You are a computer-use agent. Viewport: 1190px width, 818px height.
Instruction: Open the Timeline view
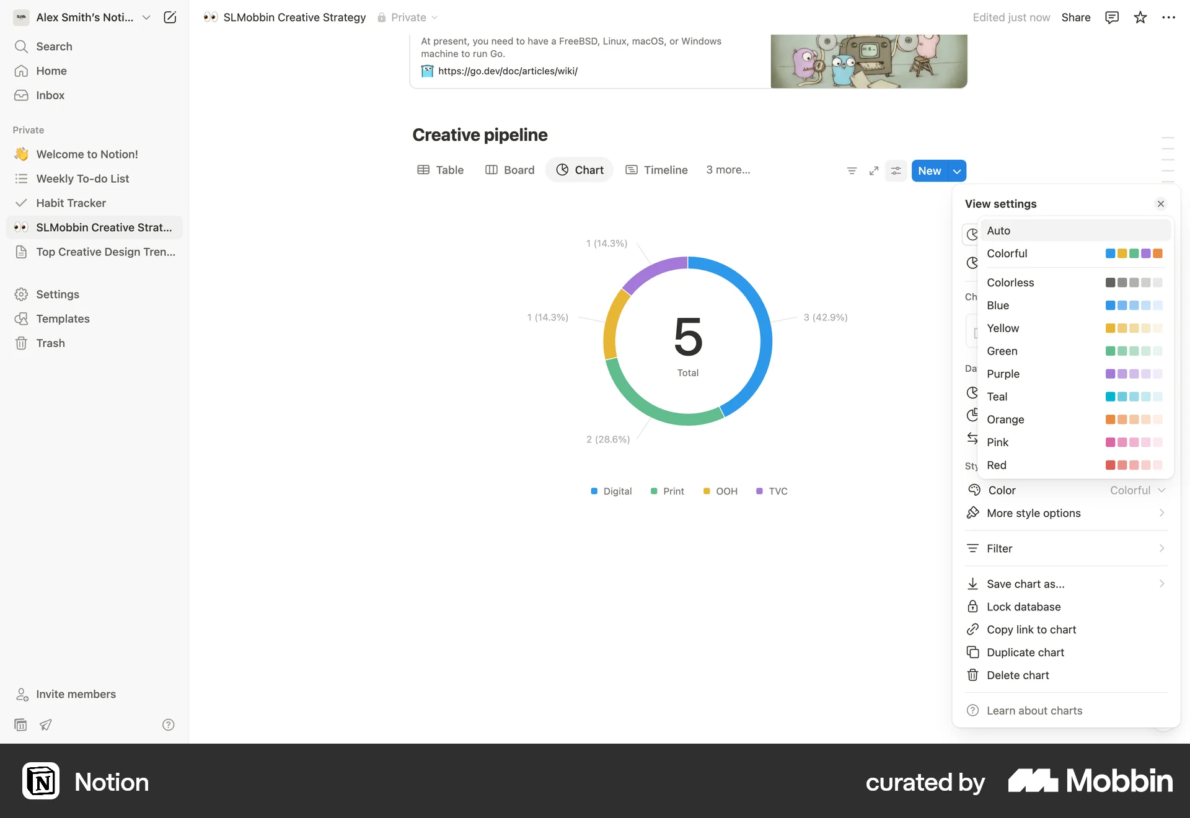665,170
